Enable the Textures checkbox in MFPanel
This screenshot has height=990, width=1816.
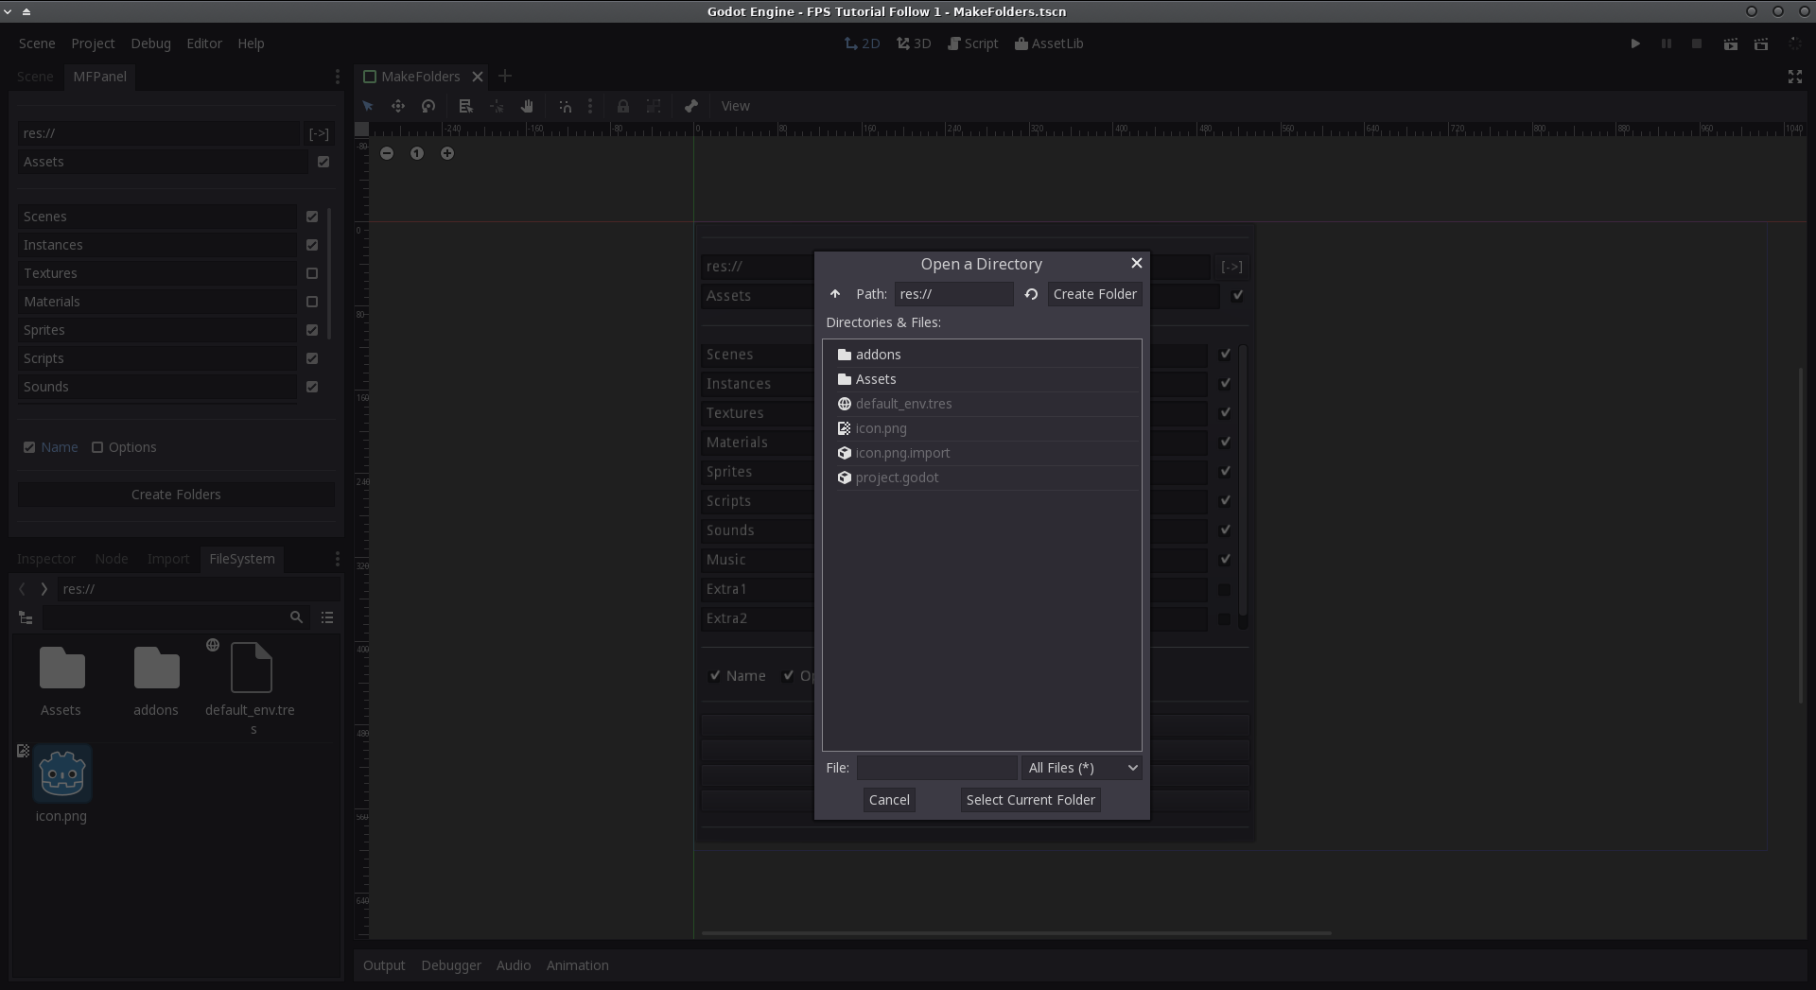(x=312, y=273)
